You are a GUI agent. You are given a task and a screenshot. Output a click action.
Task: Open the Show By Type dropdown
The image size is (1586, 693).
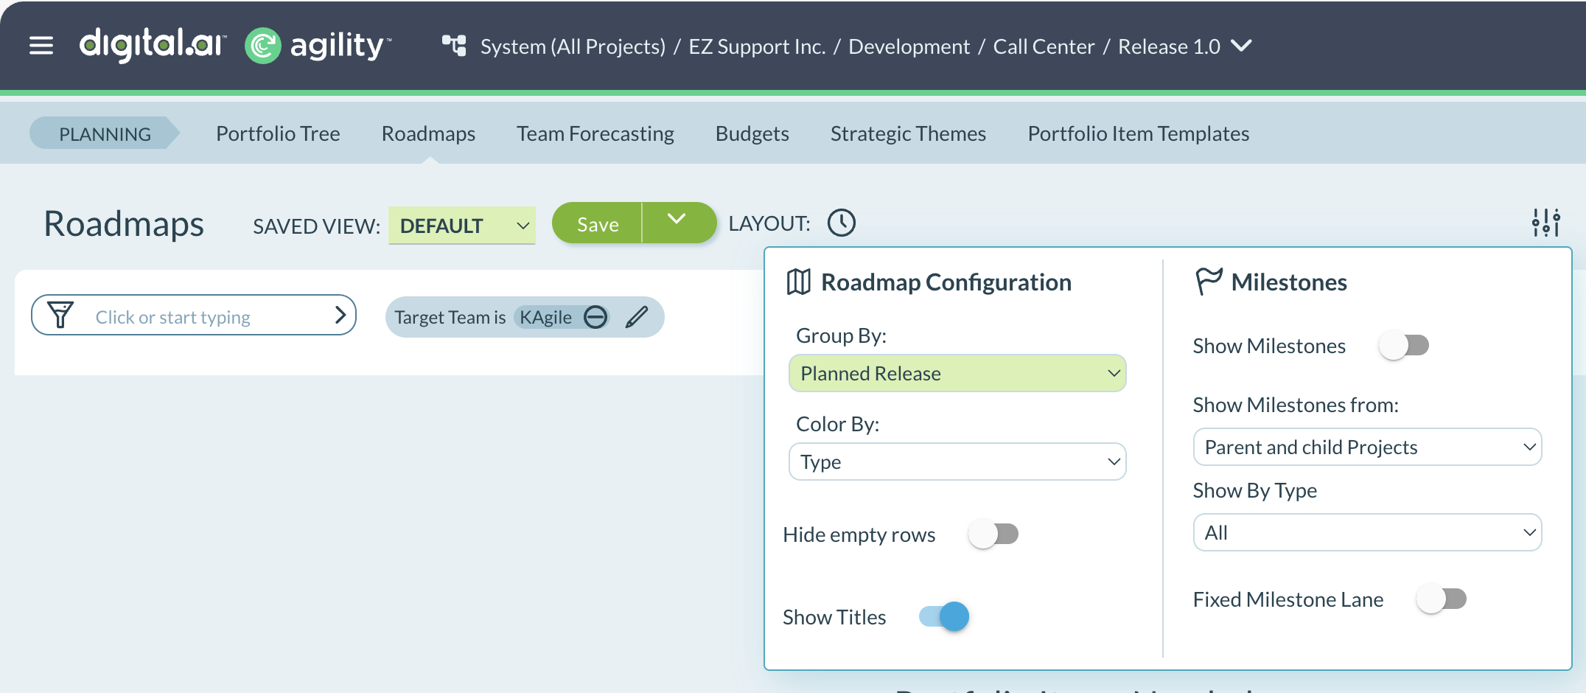(1366, 532)
